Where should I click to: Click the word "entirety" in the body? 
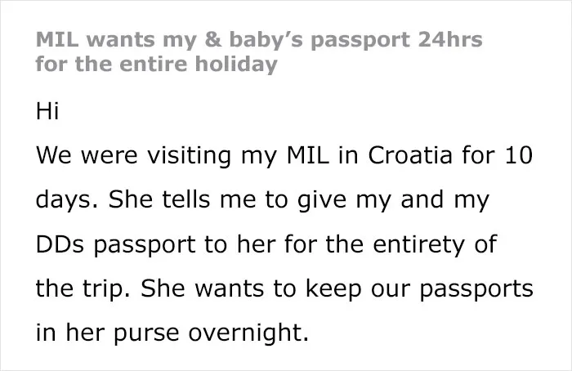(418, 244)
